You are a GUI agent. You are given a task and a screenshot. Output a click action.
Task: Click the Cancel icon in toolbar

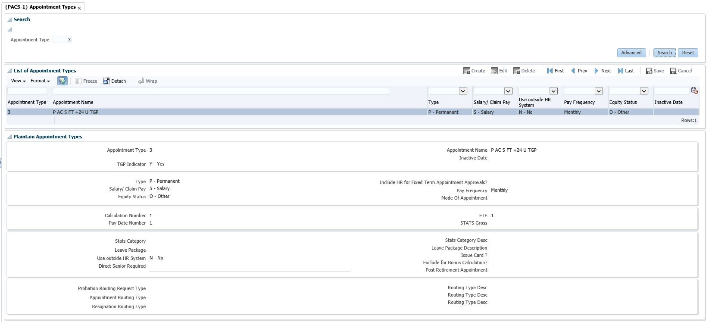[x=673, y=71]
